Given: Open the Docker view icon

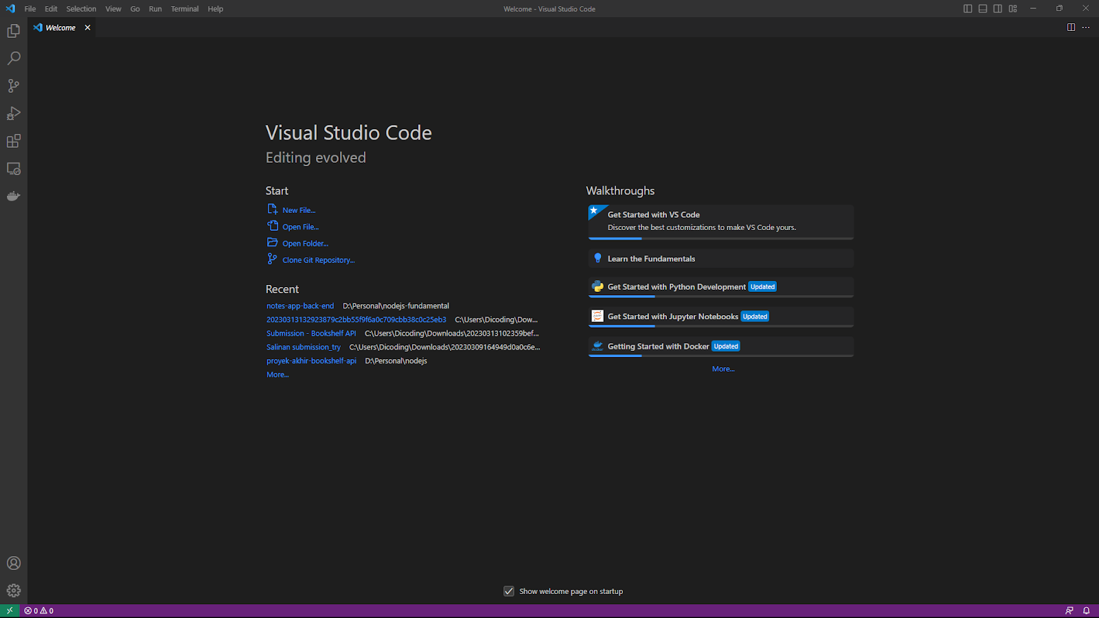Looking at the screenshot, I should point(14,196).
